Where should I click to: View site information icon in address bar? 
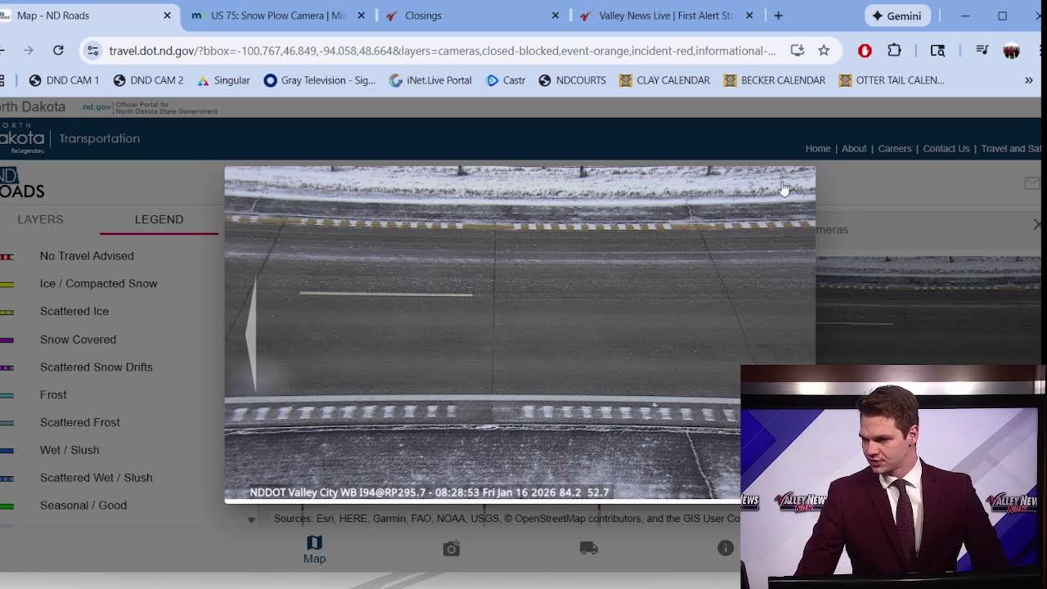coord(93,51)
